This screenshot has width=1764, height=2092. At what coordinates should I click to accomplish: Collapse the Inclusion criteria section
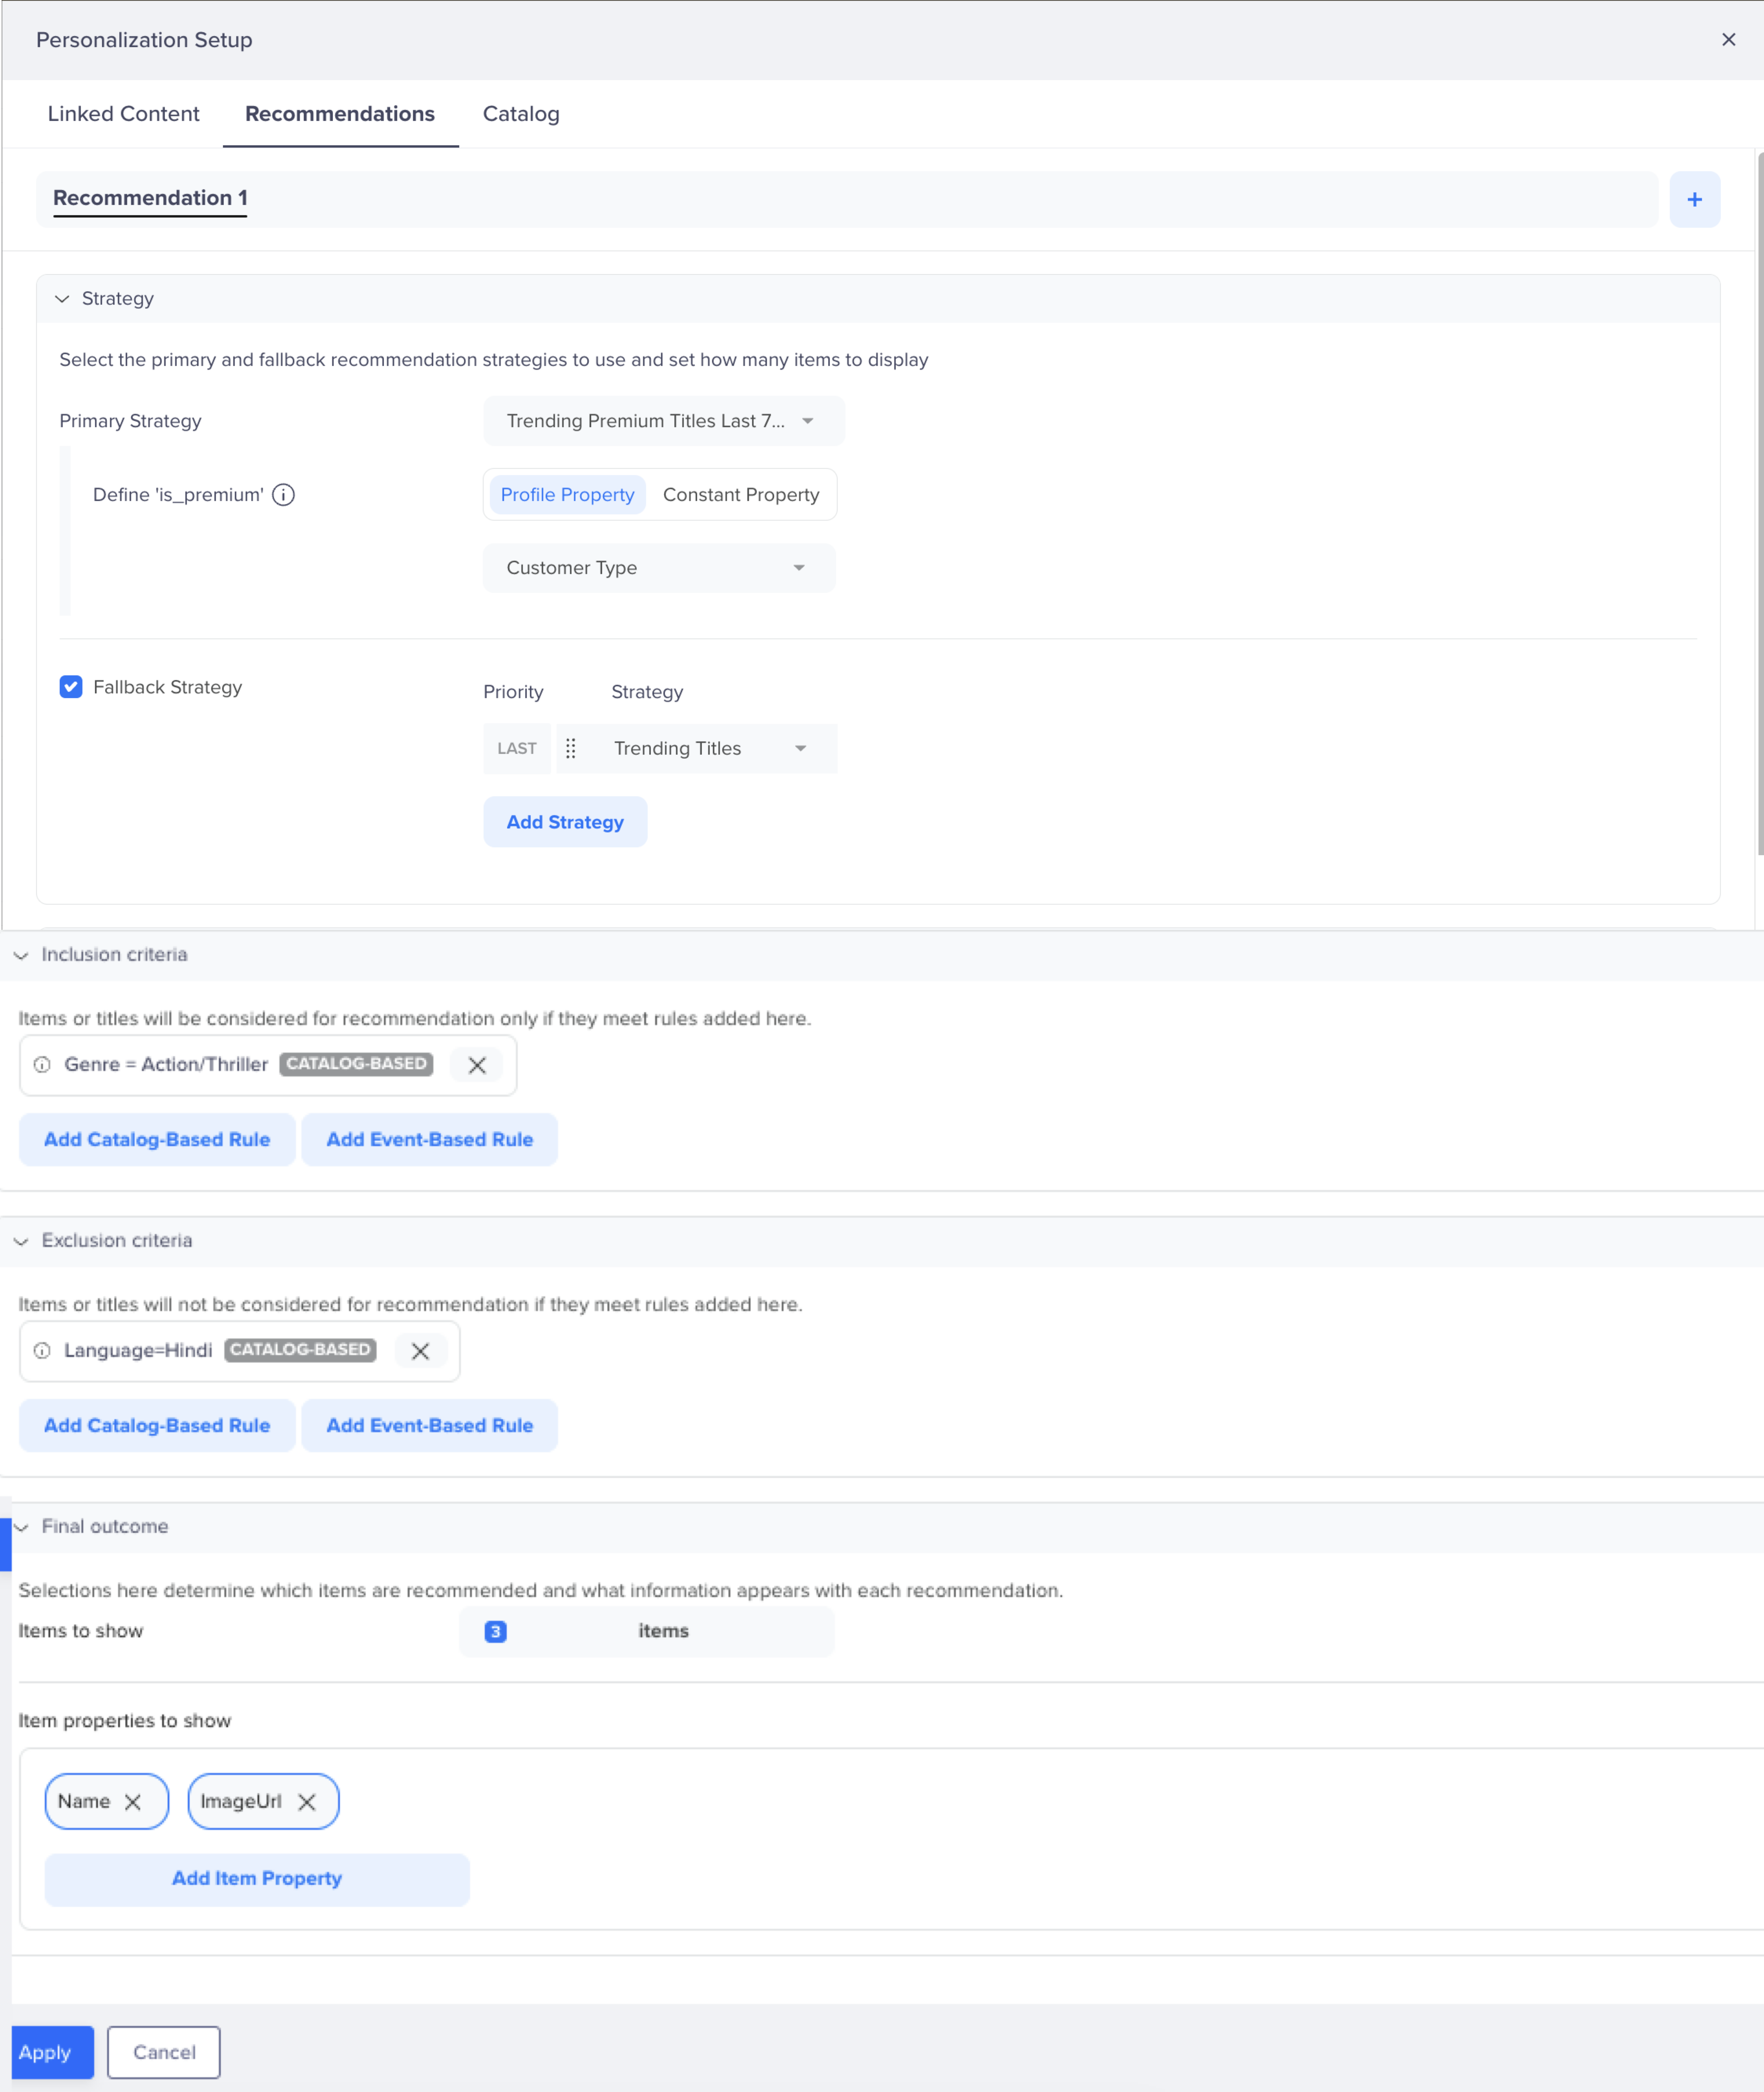tap(21, 956)
